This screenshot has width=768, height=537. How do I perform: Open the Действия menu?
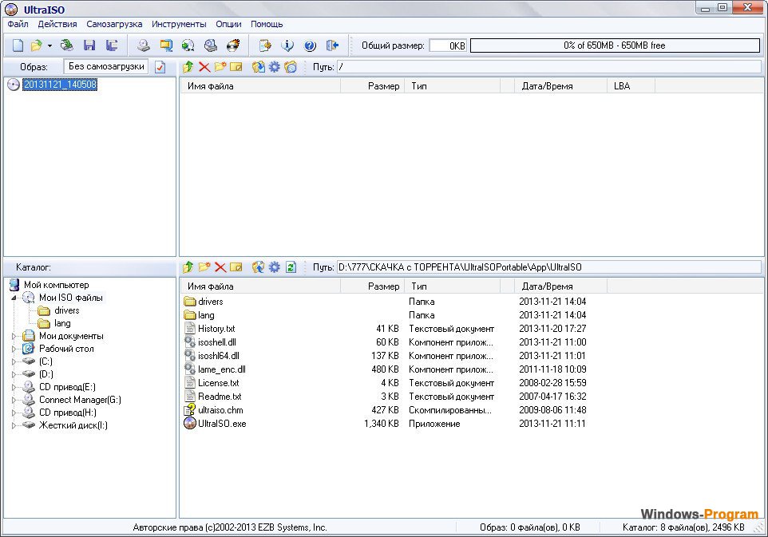(x=57, y=24)
